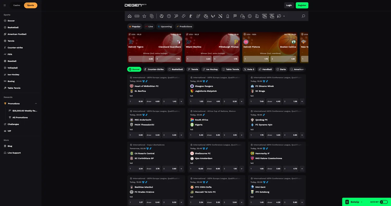Screen dimensions: 391x206
Task: Select the Dota 2 logo toolbar icon
Action: coord(220,16)
